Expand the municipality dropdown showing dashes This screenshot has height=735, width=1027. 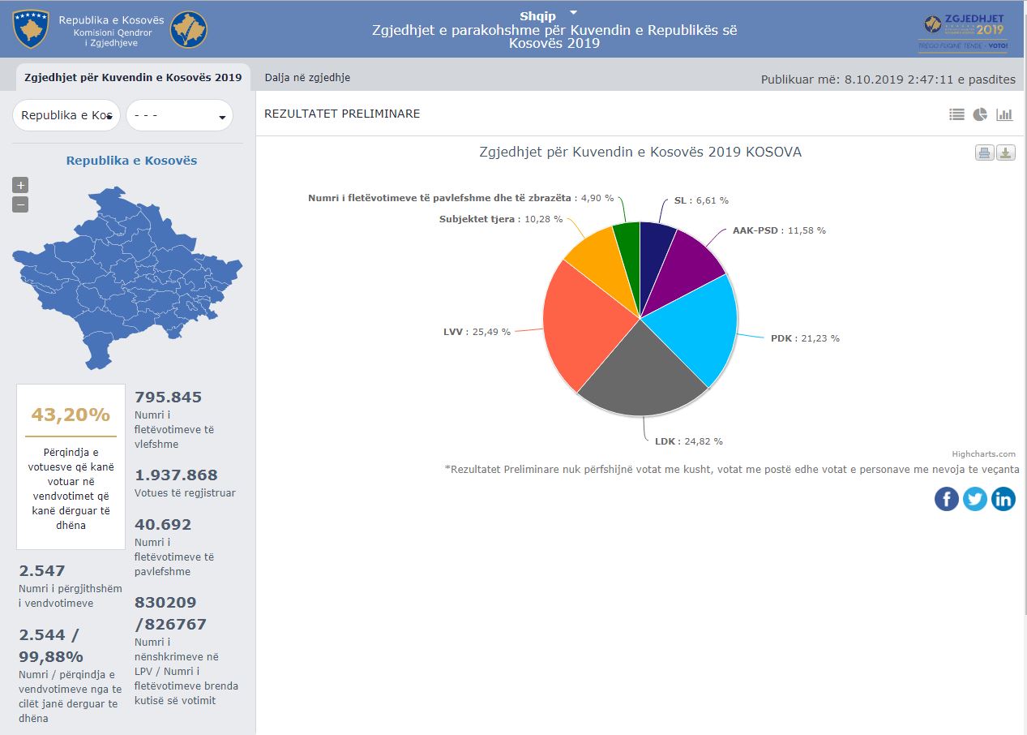pyautogui.click(x=179, y=115)
